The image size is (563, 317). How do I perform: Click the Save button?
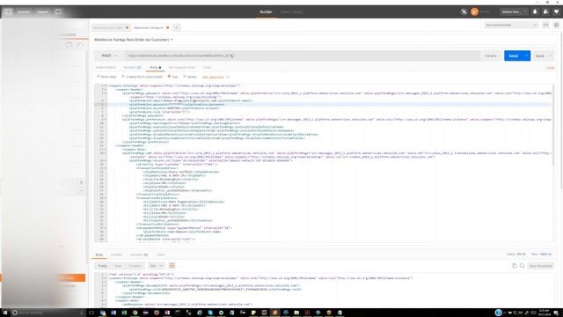(539, 55)
